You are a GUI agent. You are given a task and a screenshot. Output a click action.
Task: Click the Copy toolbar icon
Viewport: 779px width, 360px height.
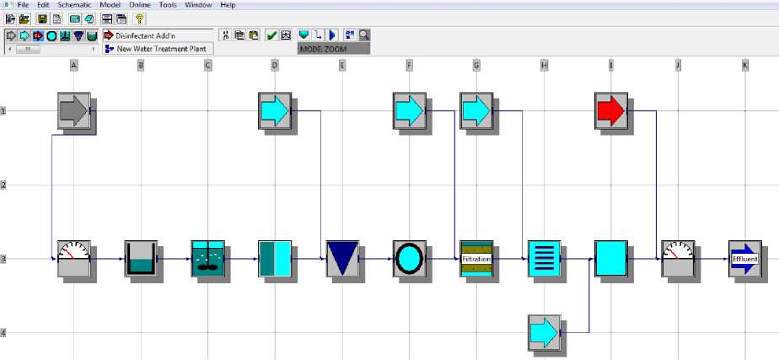[239, 35]
